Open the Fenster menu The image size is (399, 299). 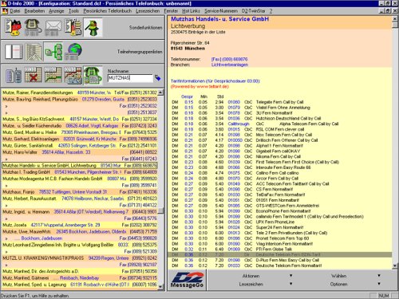point(171,11)
